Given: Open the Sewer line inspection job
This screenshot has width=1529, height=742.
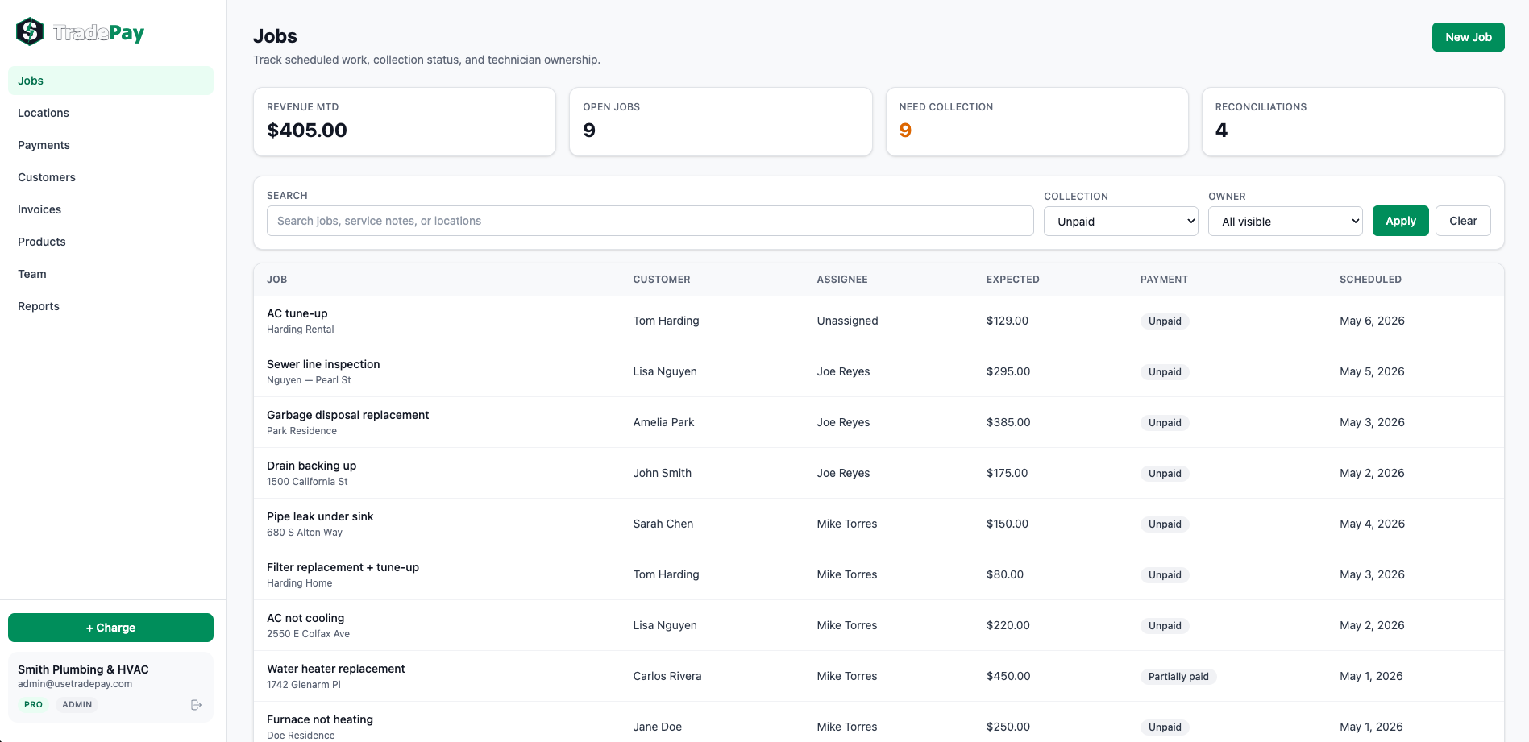Looking at the screenshot, I should click(323, 364).
